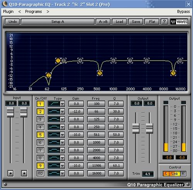Image resolution: width=193 pixels, height=190 pixels.
Task: Click the left output fader
Action: point(136,128)
